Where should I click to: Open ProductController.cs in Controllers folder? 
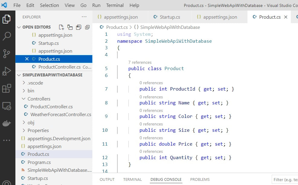pyautogui.click(x=52, y=106)
